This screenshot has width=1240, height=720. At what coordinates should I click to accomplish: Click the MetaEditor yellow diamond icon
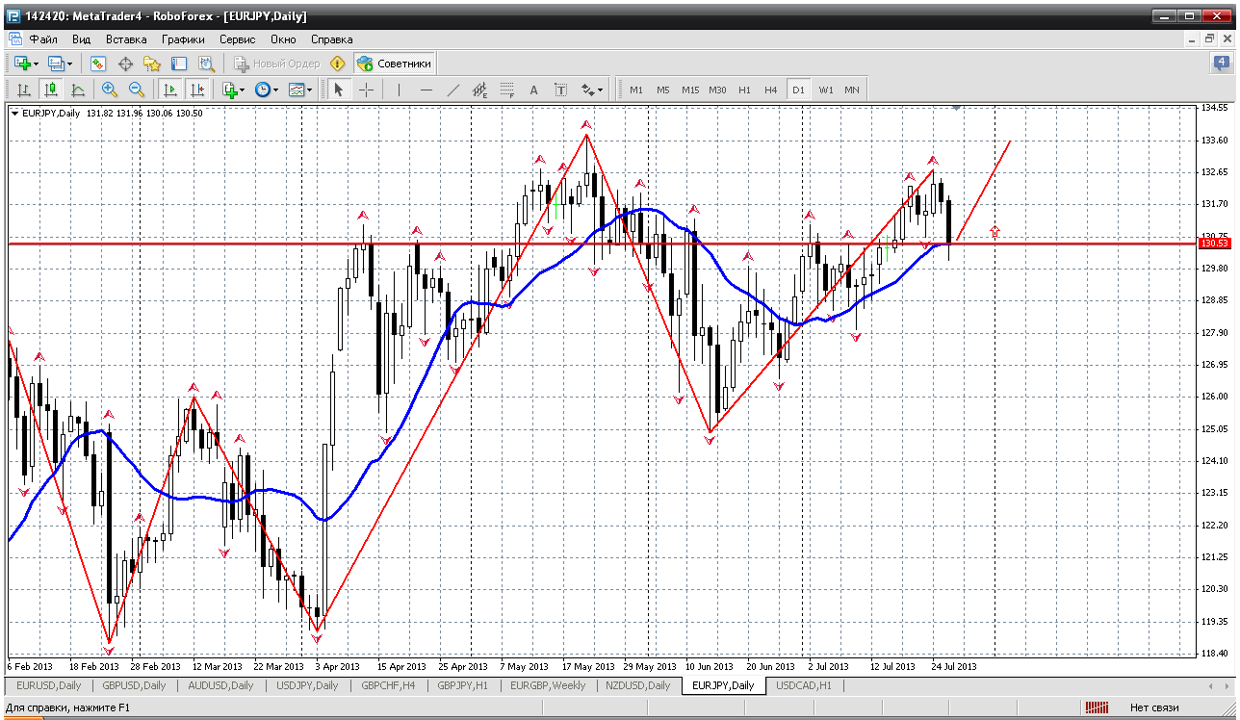click(x=337, y=64)
